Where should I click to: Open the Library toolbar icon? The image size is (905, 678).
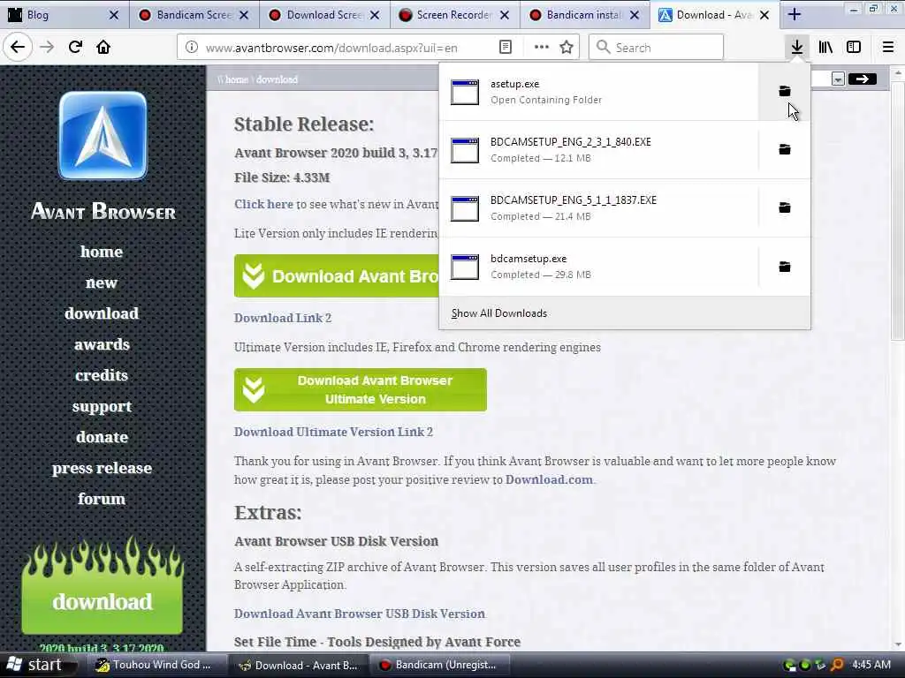825,47
